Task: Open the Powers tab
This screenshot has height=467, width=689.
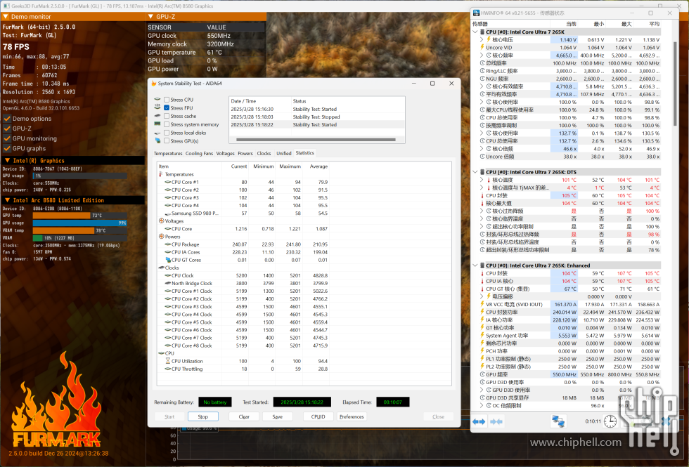Action: click(x=245, y=153)
